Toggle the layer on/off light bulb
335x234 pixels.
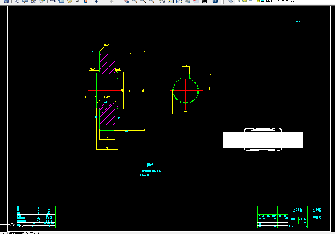tap(239, 1)
